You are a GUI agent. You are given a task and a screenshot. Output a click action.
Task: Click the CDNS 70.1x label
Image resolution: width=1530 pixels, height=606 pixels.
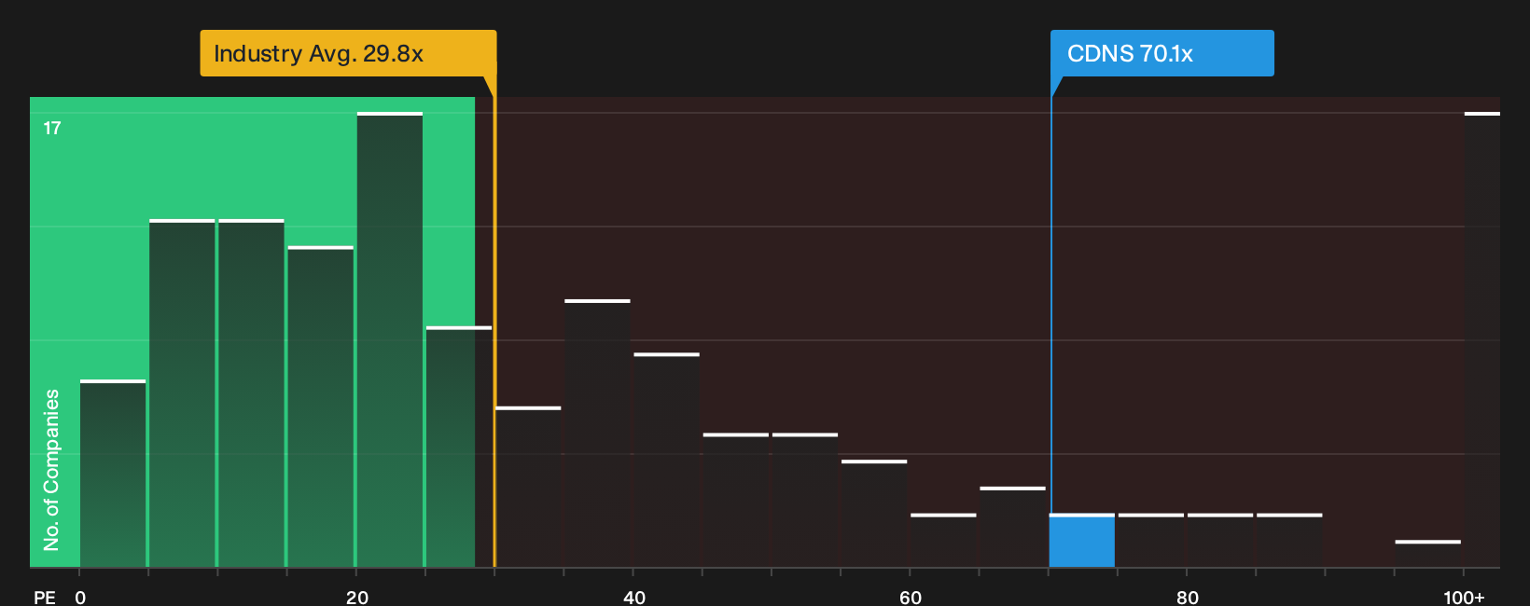click(1161, 53)
